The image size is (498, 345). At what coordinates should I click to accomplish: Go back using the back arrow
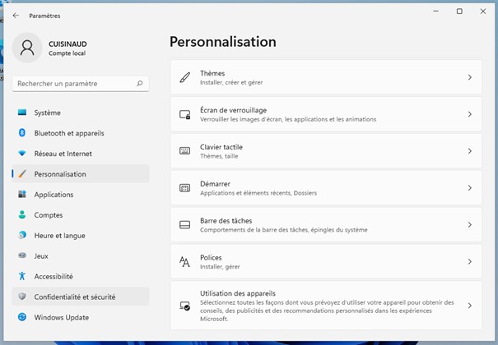pyautogui.click(x=16, y=15)
